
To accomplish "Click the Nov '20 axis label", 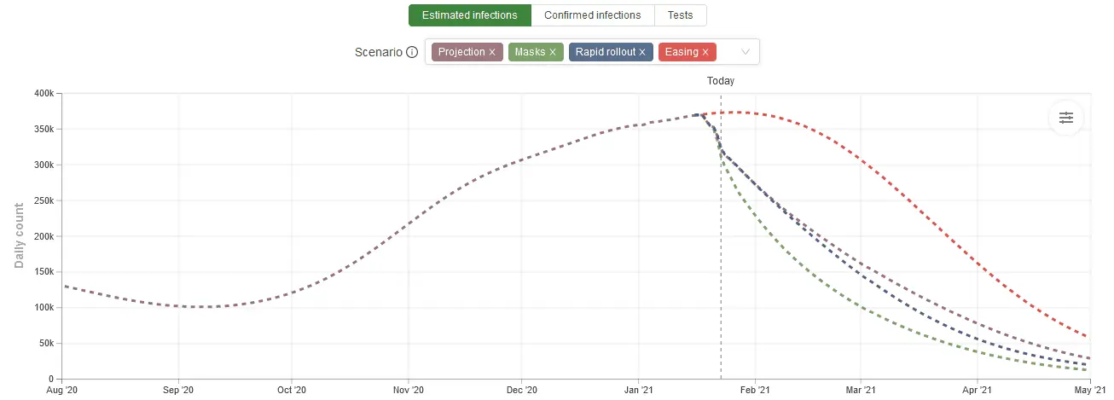I will click(x=408, y=390).
